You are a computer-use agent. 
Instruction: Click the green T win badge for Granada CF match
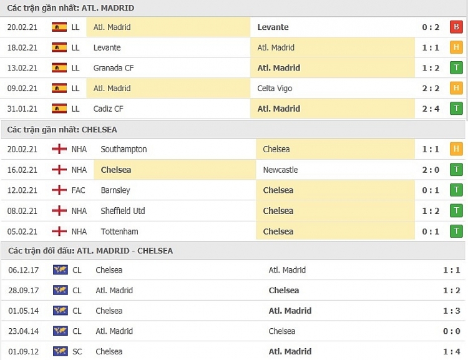[456, 68]
